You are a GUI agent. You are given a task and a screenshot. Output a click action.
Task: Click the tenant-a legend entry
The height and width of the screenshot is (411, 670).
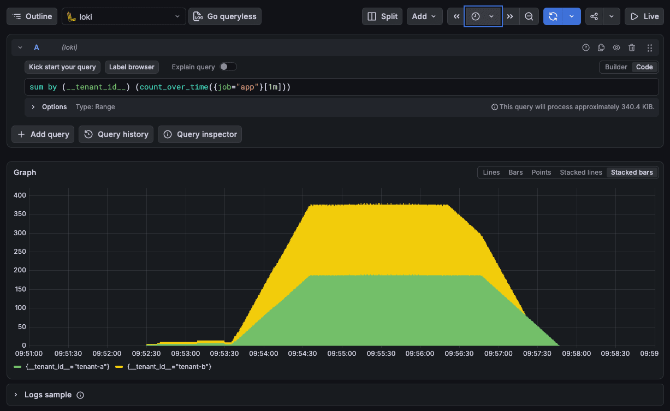(68, 367)
